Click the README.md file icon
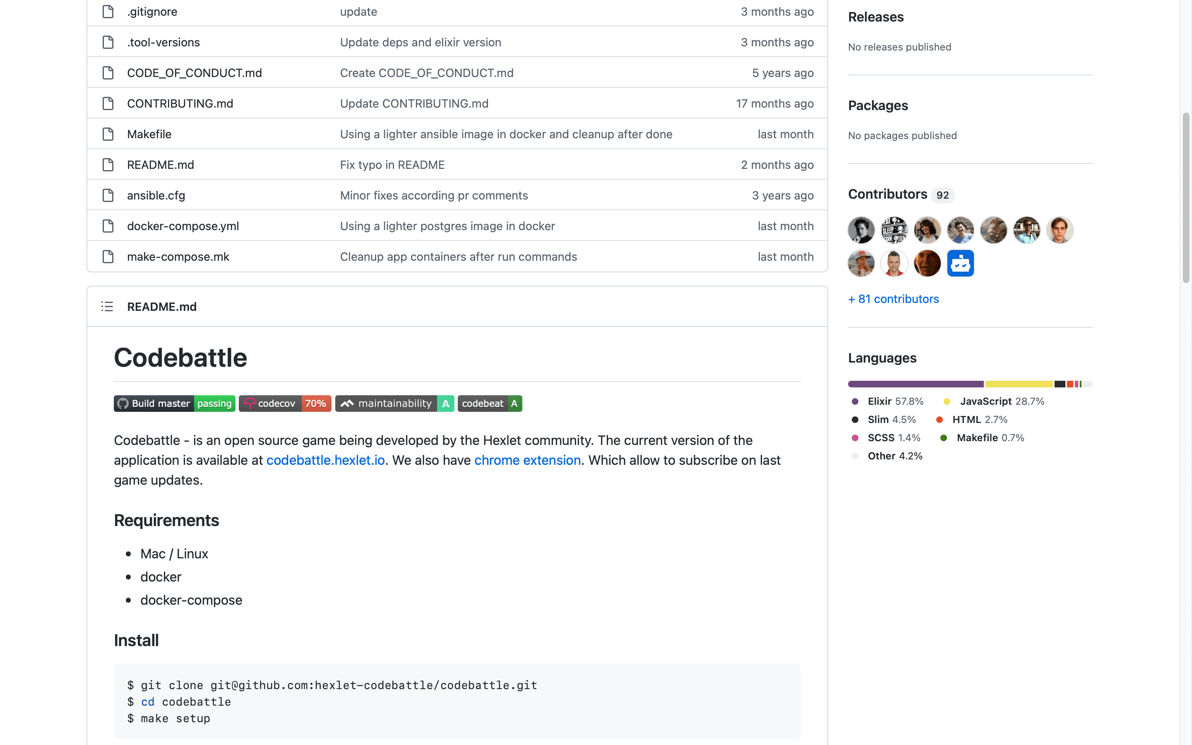Viewport: 1192px width, 745px height. click(x=107, y=165)
